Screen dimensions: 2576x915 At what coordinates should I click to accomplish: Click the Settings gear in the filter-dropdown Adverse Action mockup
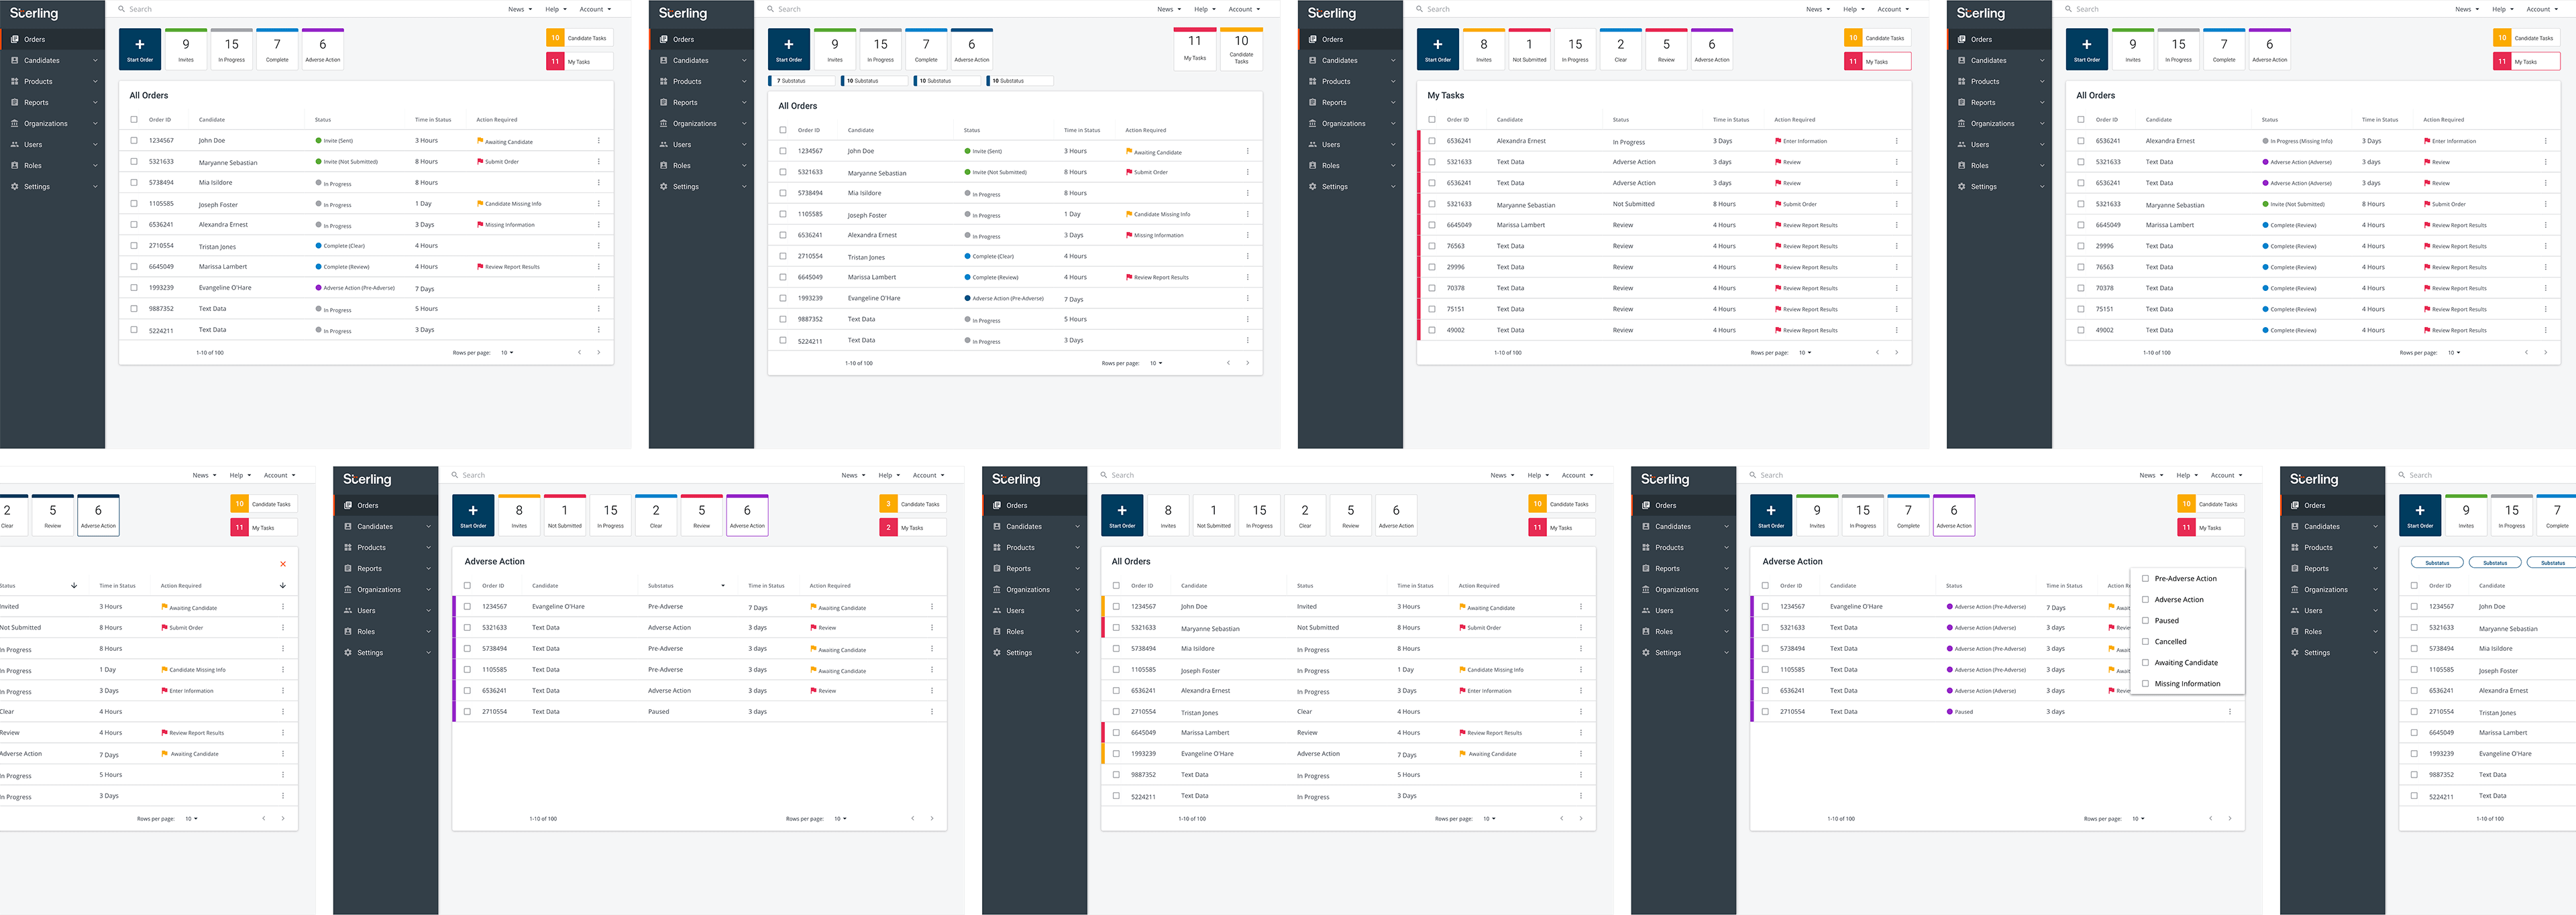(1646, 652)
